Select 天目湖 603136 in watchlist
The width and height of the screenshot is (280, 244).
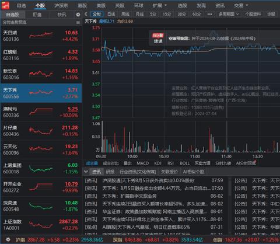41,36
